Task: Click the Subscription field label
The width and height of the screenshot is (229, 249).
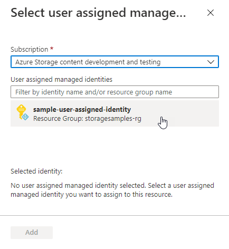Action: [x=30, y=50]
